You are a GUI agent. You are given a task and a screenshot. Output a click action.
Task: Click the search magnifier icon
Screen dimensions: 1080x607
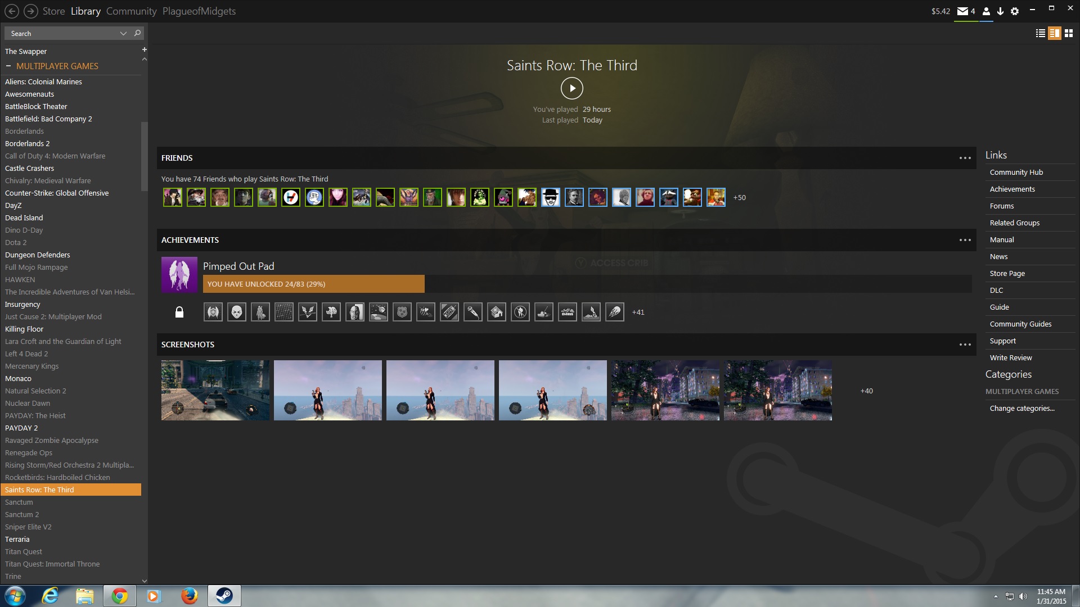coord(137,33)
